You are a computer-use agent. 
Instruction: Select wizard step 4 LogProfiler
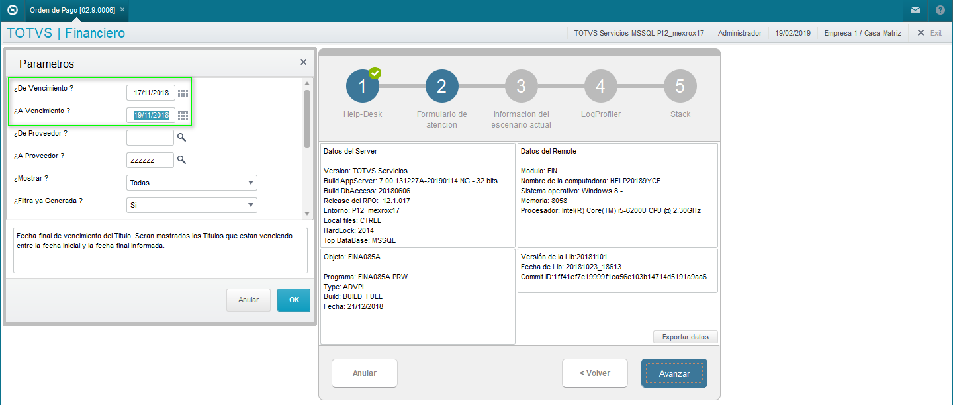click(601, 86)
